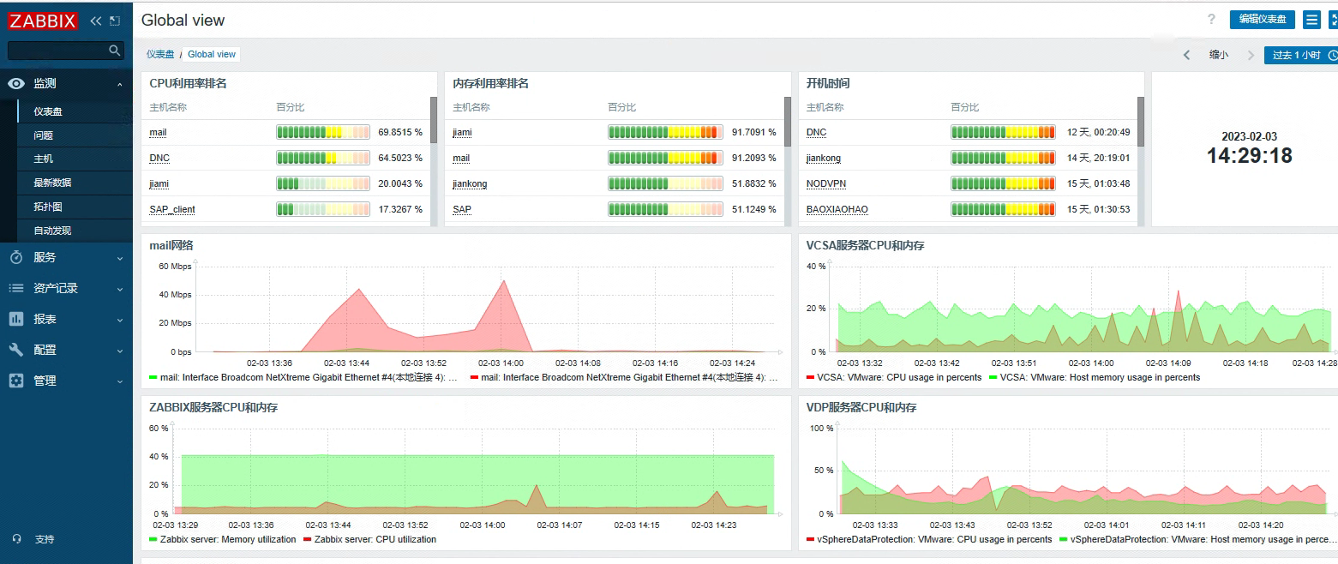
Task: Click the list icon beside 资产记录
Action: coord(16,288)
